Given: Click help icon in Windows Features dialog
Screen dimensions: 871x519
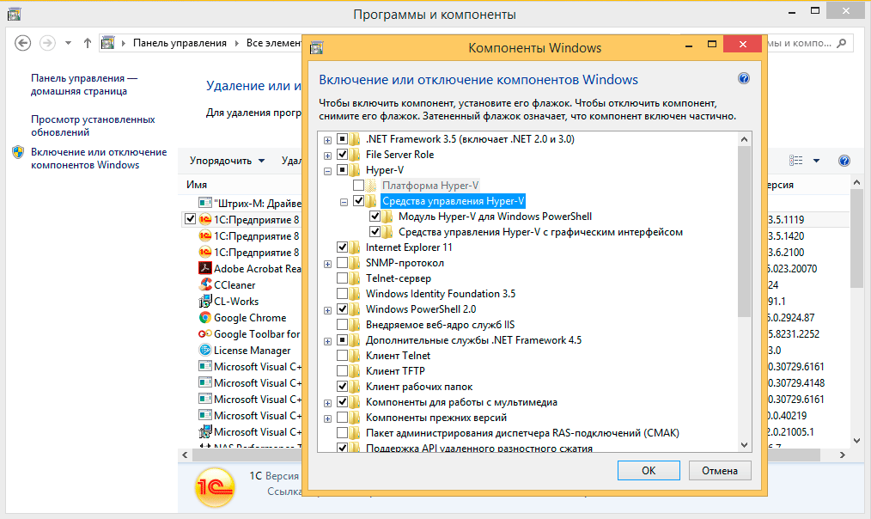Looking at the screenshot, I should [743, 78].
